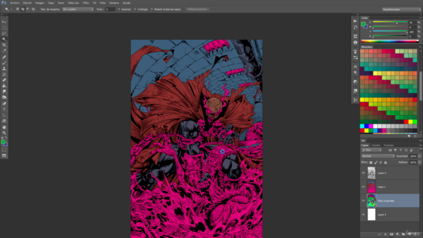423x238 pixels.
Task: Select the Zoom tool
Action: [x=4, y=133]
